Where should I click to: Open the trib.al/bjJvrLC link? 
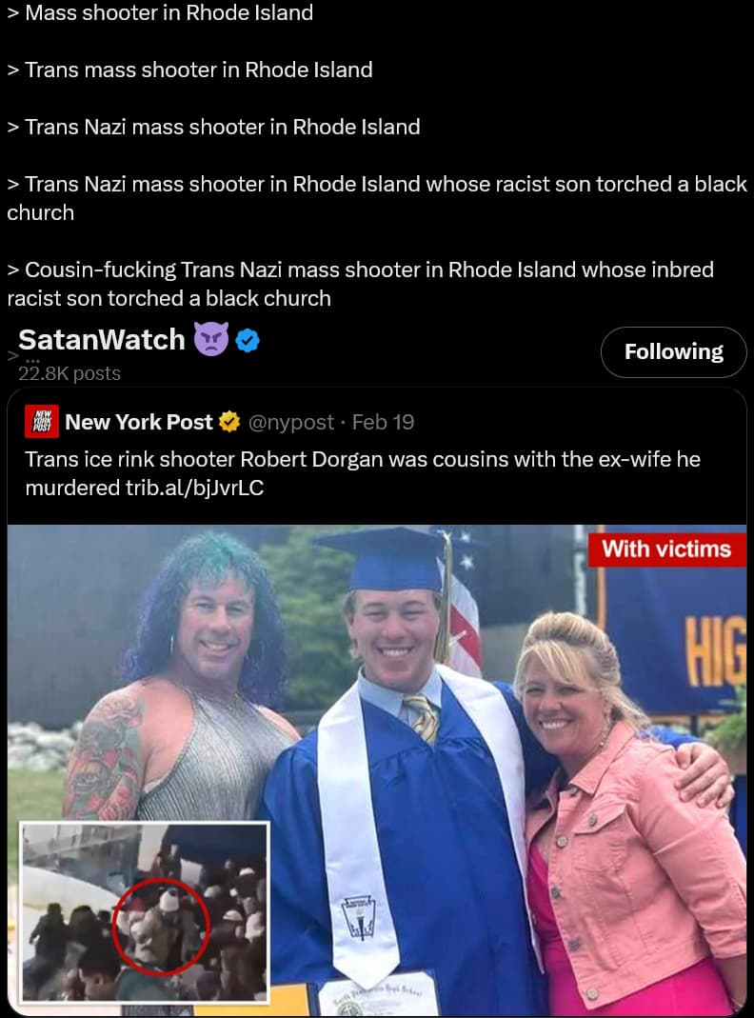(194, 488)
